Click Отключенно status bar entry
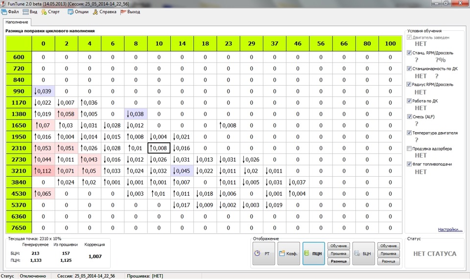Screen dimensions: 470x279 33,276
